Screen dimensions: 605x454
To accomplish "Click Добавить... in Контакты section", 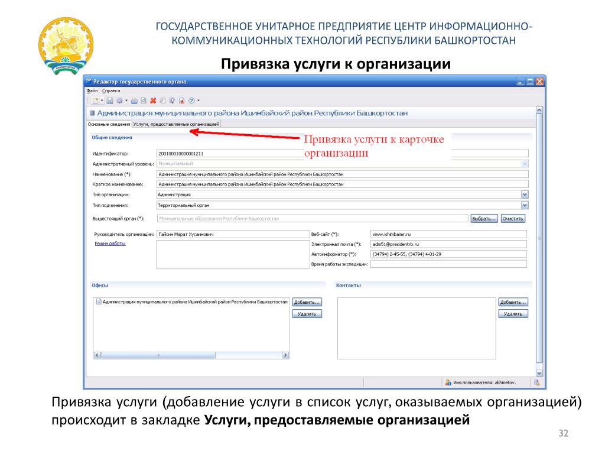I will click(513, 302).
